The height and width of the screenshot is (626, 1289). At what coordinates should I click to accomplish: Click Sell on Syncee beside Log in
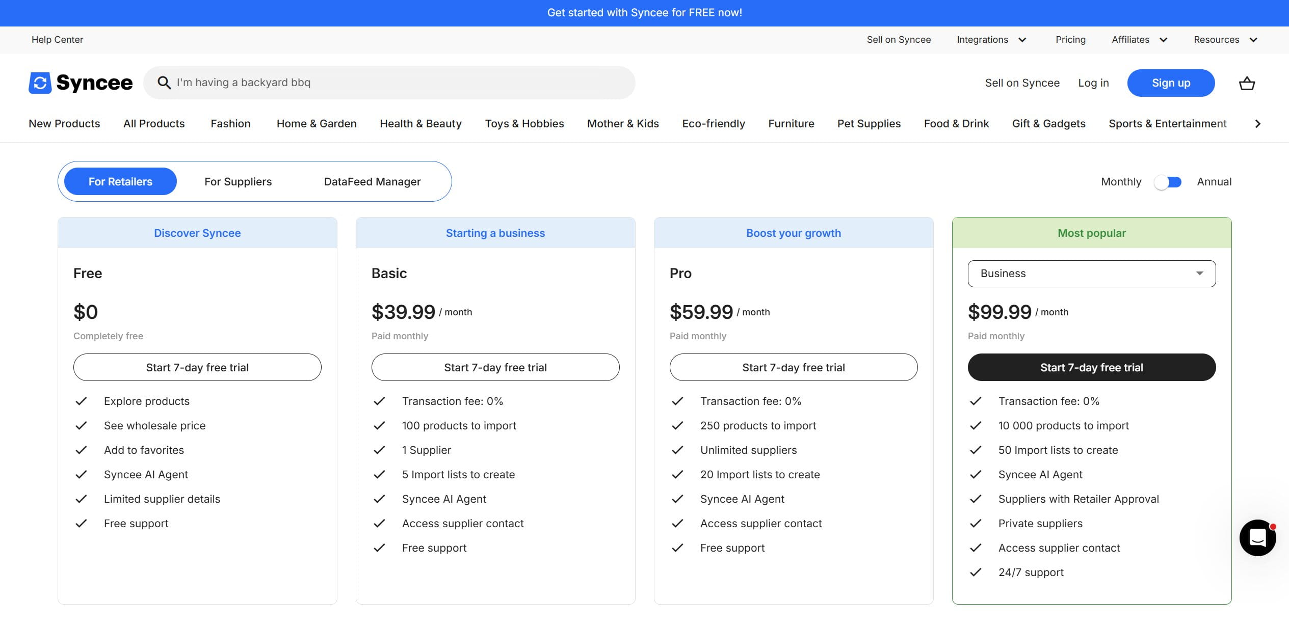pyautogui.click(x=1022, y=83)
